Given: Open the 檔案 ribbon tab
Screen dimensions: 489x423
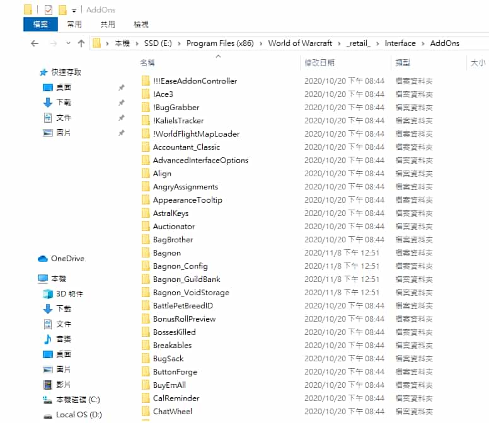Looking at the screenshot, I should [40, 25].
